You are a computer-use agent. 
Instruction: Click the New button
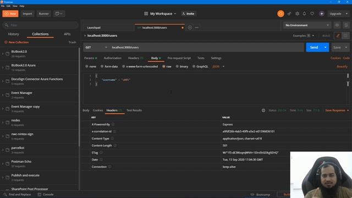coord(10,14)
